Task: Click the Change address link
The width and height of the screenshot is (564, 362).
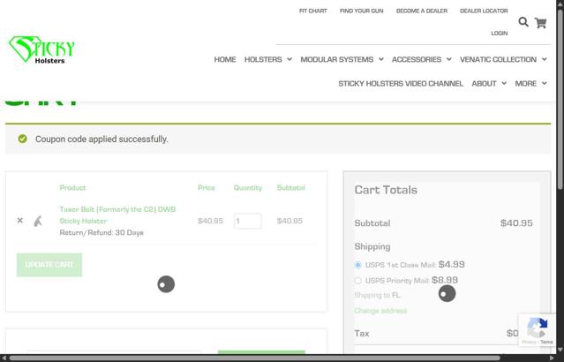Action: 380,311
